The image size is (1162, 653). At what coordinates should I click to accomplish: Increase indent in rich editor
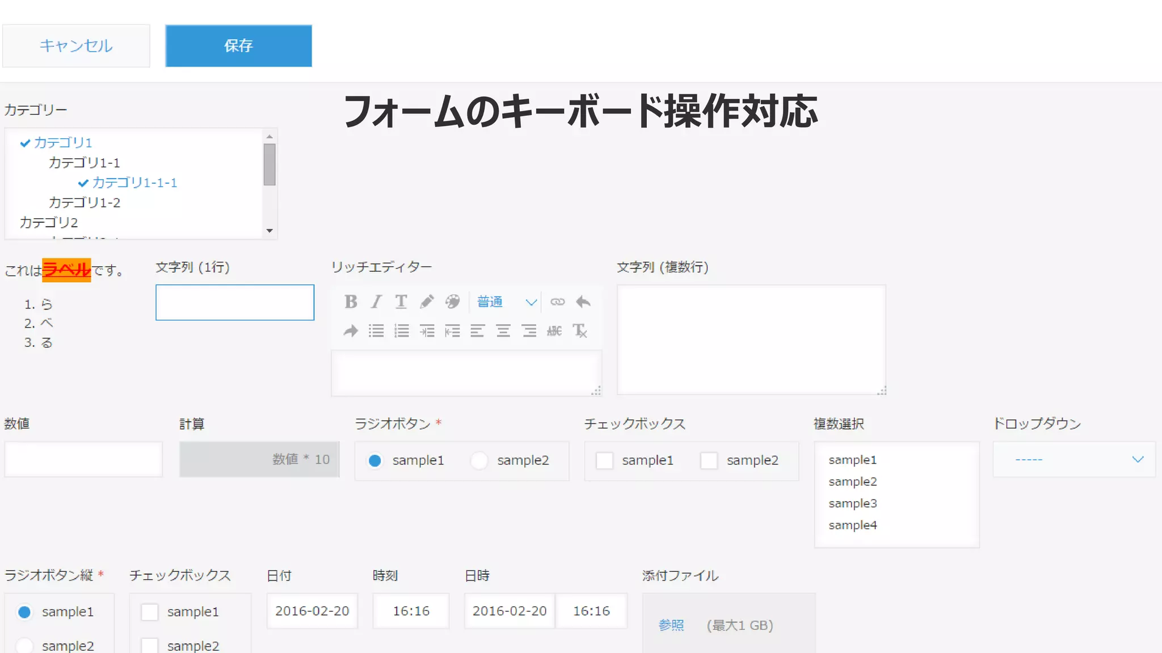[x=427, y=331]
